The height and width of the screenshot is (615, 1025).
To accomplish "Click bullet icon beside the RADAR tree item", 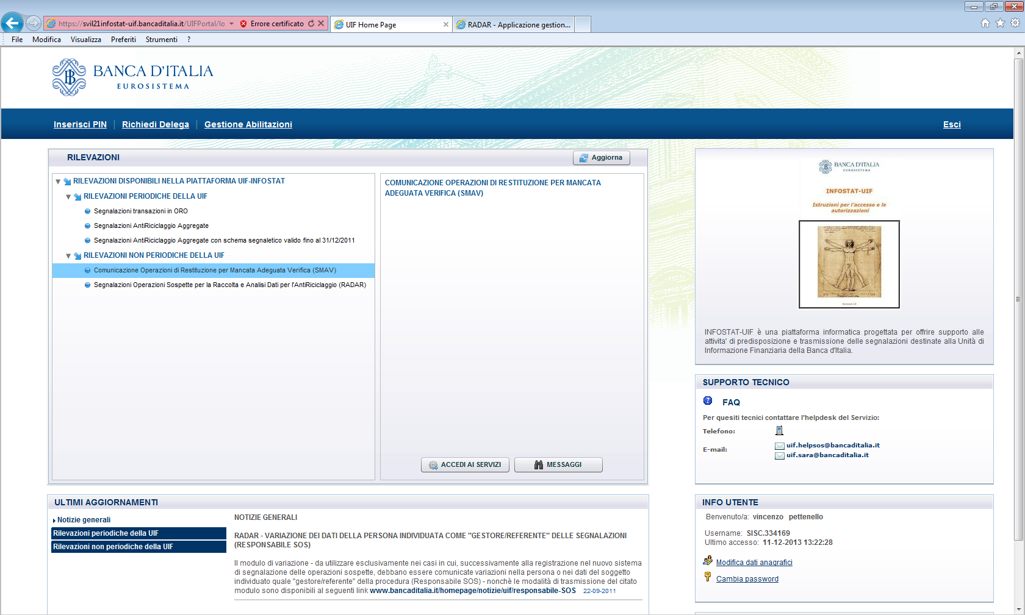I will [87, 285].
